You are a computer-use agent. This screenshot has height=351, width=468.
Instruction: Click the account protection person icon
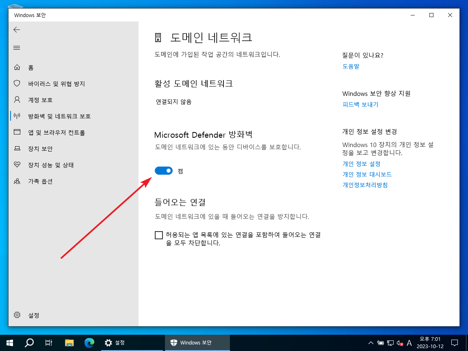point(17,100)
